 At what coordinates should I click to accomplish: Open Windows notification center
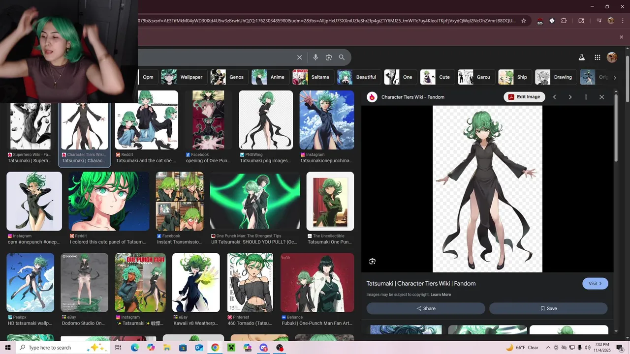point(620,348)
